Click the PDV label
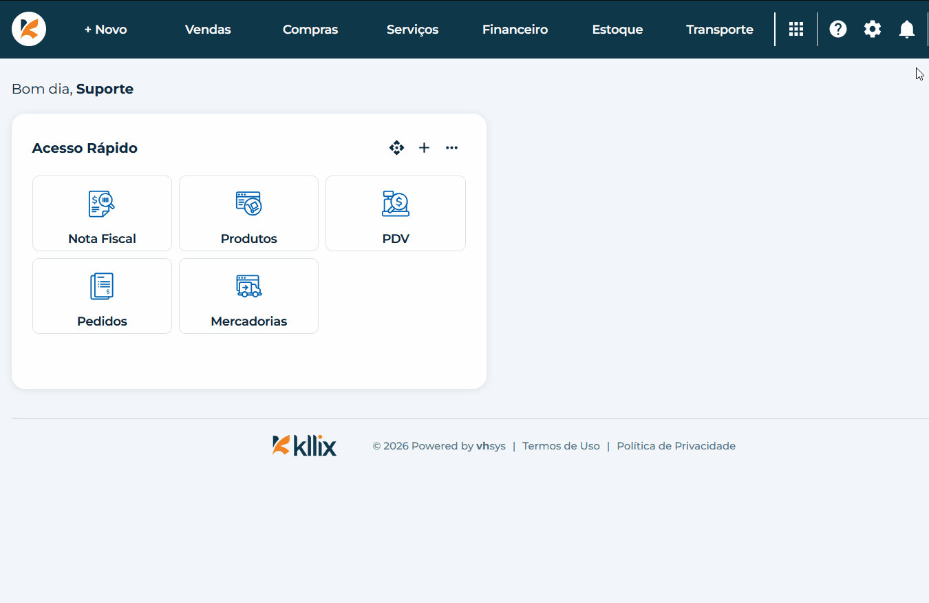This screenshot has width=929, height=603. [x=396, y=239]
